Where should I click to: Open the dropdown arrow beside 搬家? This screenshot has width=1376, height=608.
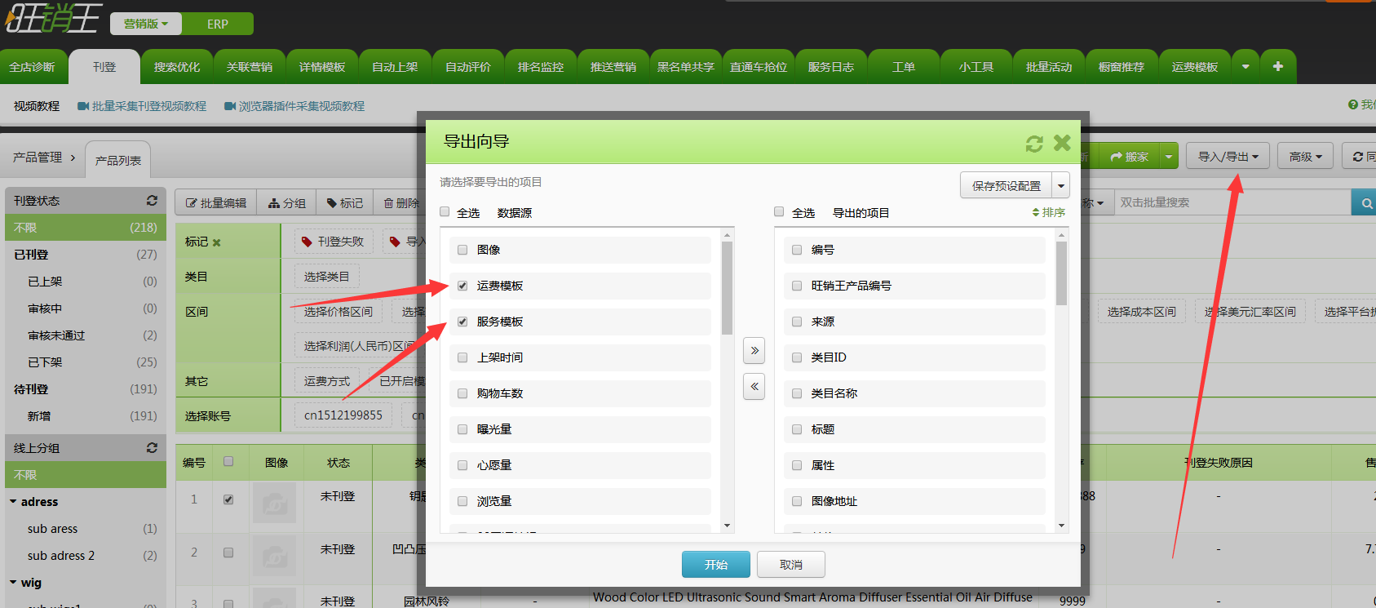[x=1169, y=156]
